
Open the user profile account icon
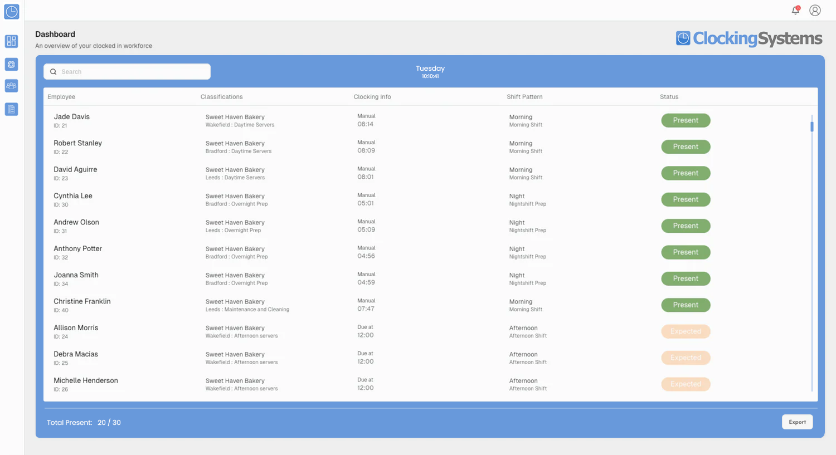815,10
